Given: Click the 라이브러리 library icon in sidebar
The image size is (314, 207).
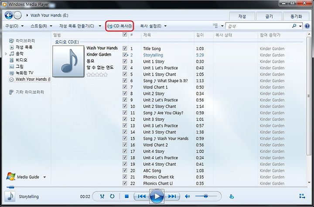Looking at the screenshot, I should [x=12, y=41].
